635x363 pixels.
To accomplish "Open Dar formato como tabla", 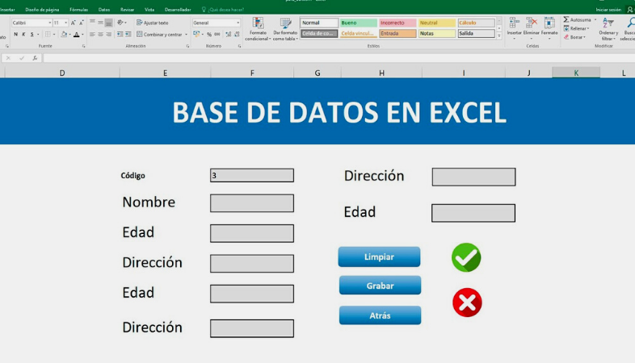I will click(285, 29).
